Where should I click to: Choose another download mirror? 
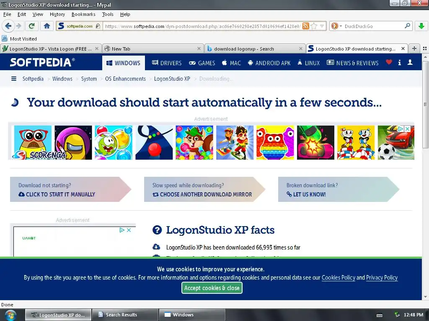point(204,189)
